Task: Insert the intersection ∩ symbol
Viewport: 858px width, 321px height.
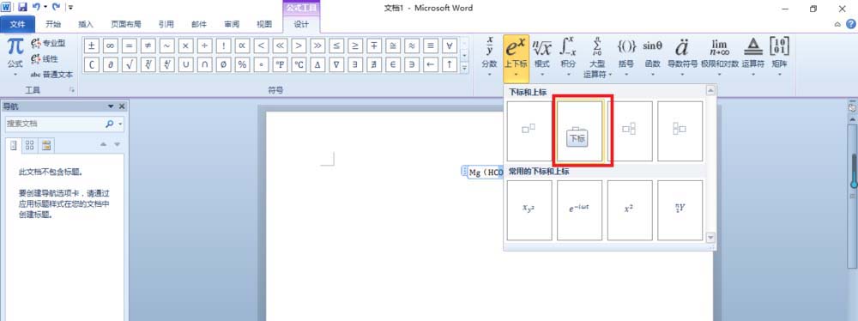Action: [x=204, y=64]
